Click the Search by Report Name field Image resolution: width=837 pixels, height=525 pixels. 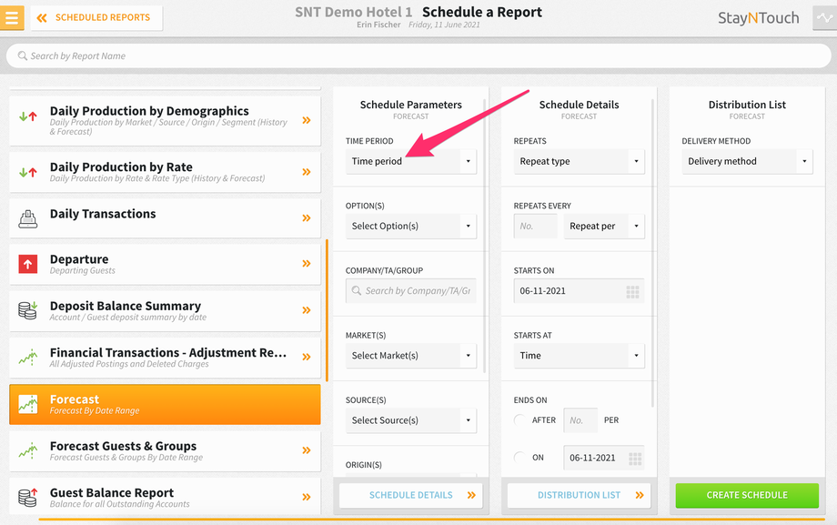[x=418, y=56]
